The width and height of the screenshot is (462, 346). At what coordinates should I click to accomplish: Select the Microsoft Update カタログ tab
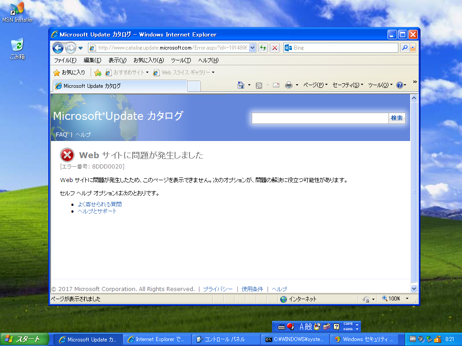(120, 85)
